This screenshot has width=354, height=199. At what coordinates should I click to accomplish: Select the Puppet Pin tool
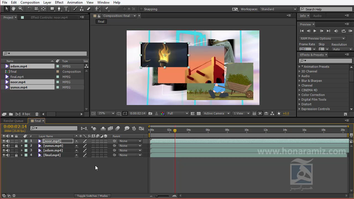coord(107,9)
